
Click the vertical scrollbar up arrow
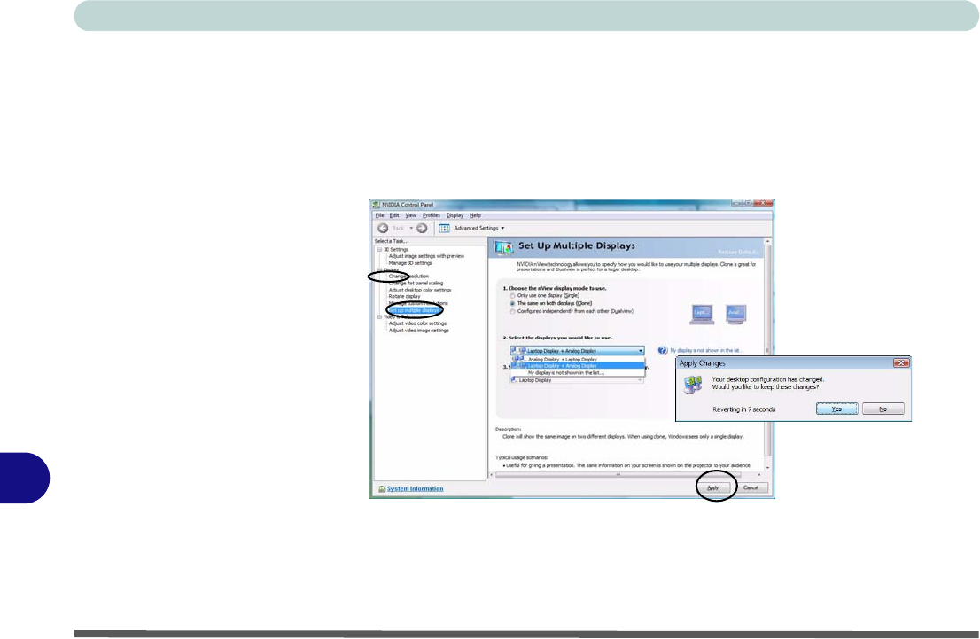tap(768, 241)
